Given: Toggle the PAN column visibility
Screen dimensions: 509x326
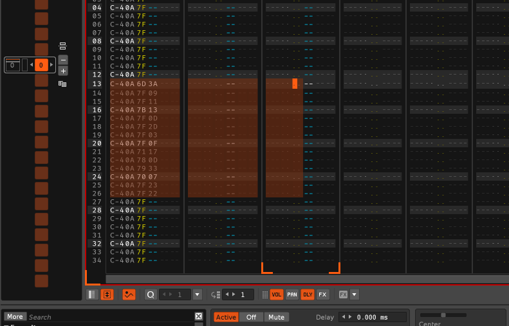Looking at the screenshot, I should (x=292, y=294).
